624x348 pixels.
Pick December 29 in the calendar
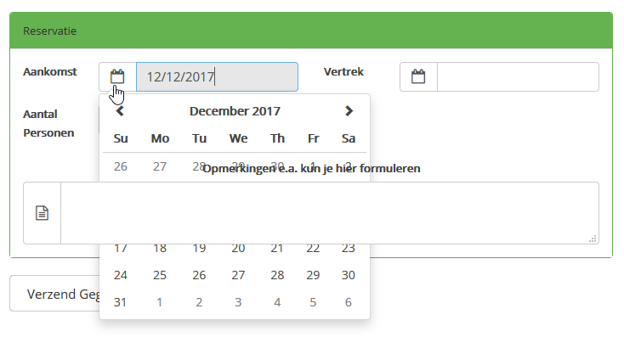tap(313, 275)
